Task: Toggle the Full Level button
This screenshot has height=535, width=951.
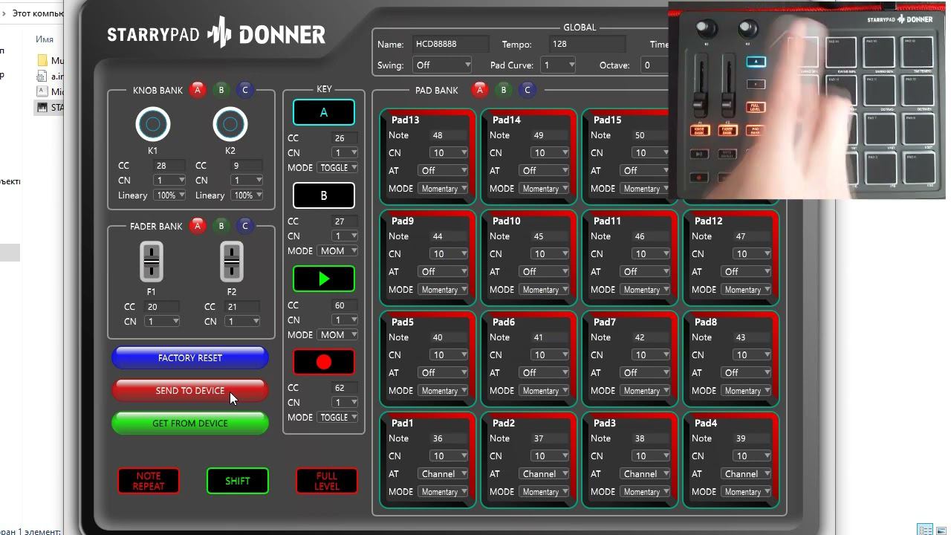Action: [327, 481]
